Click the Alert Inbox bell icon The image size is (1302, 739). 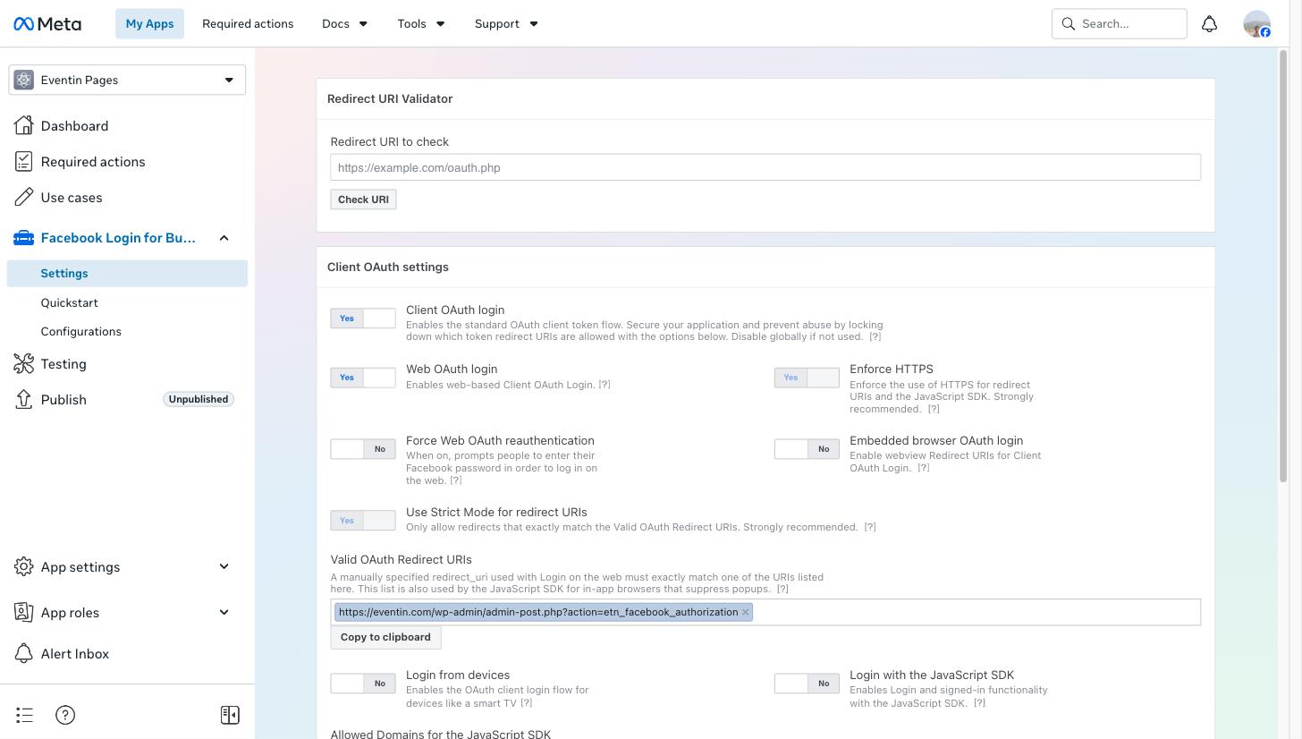[24, 654]
